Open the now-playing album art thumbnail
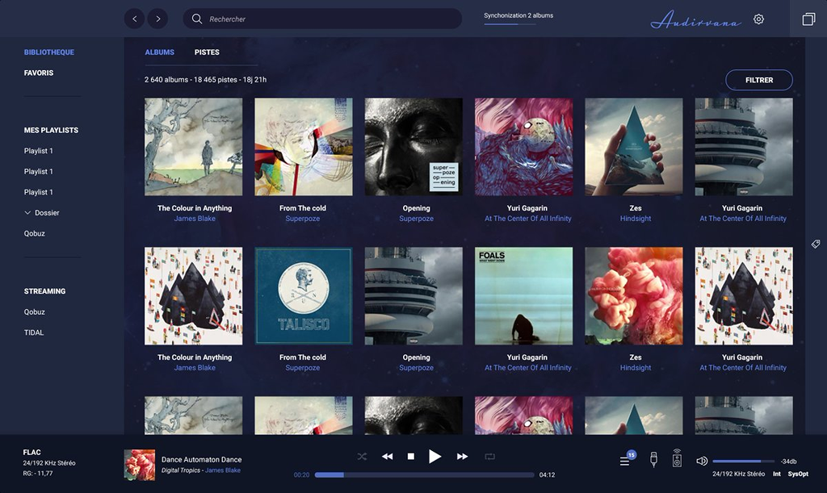Image resolution: width=827 pixels, height=493 pixels. click(x=140, y=465)
